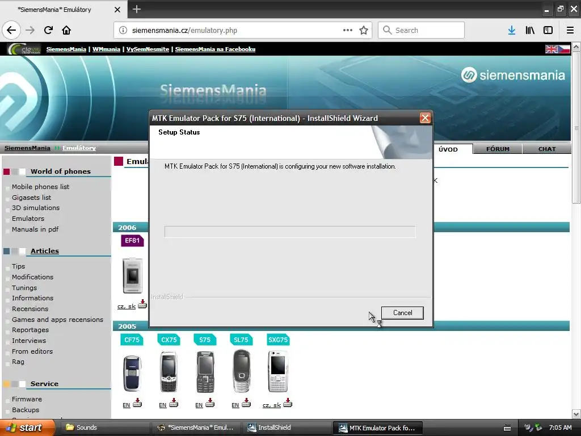This screenshot has width=581, height=436.
Task: Close the SiemensMania Emulátory tab
Action: coord(117,10)
